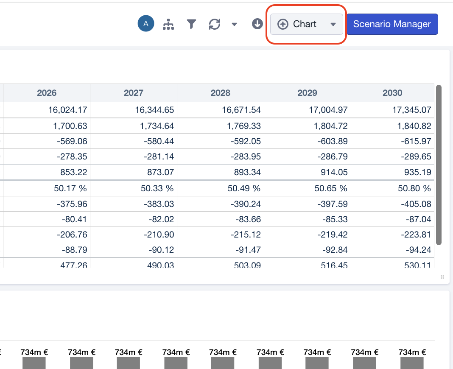This screenshot has width=453, height=369.
Task: Click the 2030 column header
Action: [392, 93]
